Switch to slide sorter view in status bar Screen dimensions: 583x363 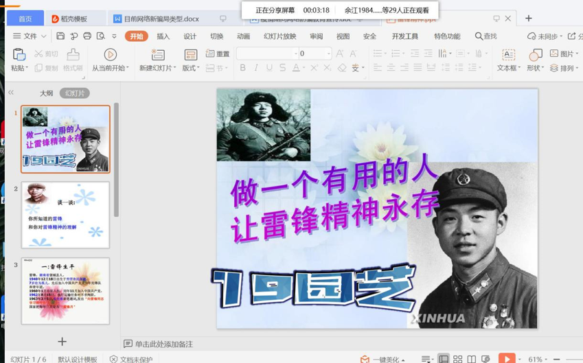click(457, 359)
